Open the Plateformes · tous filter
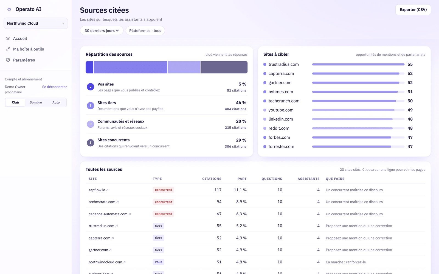Image resolution: width=439 pixels, height=274 pixels. click(145, 31)
